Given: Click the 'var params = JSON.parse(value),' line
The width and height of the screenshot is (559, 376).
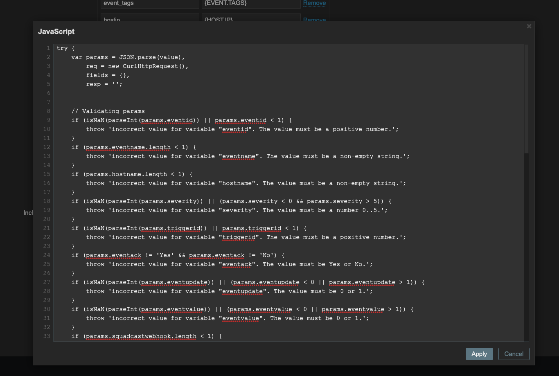Looking at the screenshot, I should tap(128, 57).
